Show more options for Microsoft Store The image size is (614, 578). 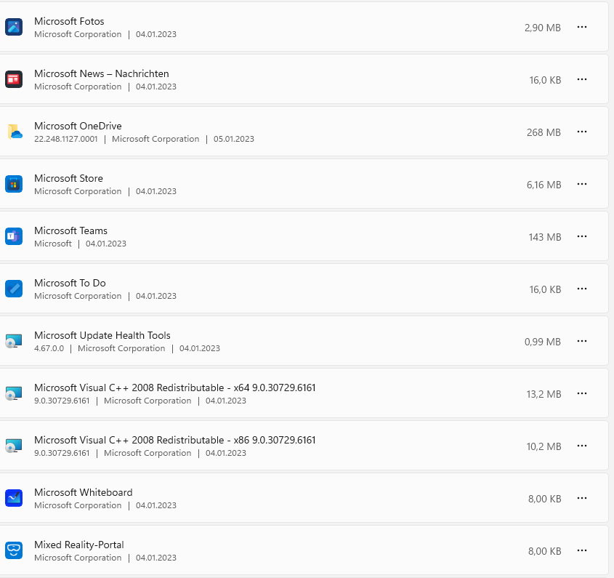click(581, 184)
